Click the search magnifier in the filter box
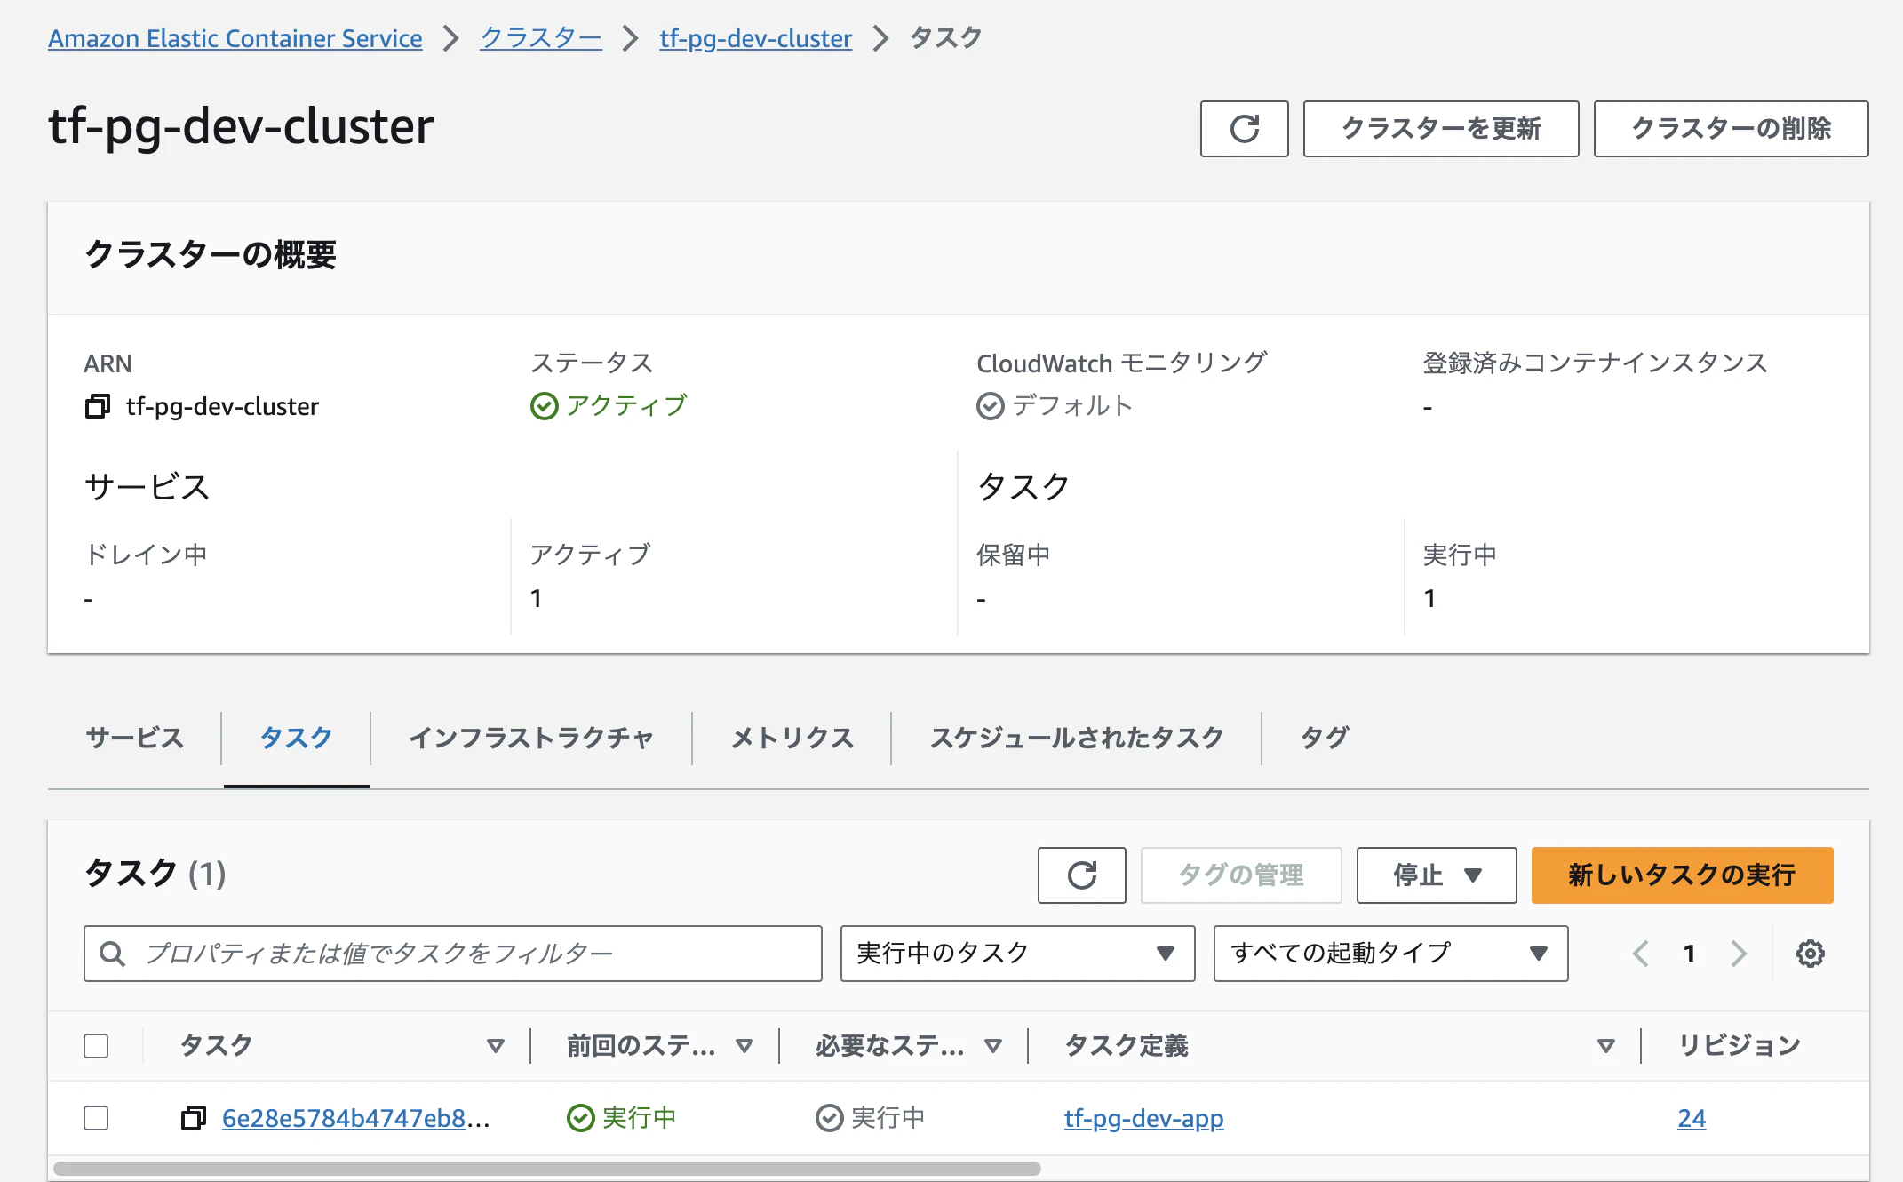This screenshot has height=1182, width=1903. (112, 954)
